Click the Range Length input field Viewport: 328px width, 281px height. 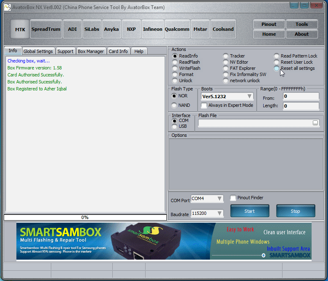tap(301, 106)
